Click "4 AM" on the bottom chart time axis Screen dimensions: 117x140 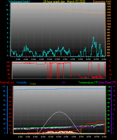coord(28,137)
